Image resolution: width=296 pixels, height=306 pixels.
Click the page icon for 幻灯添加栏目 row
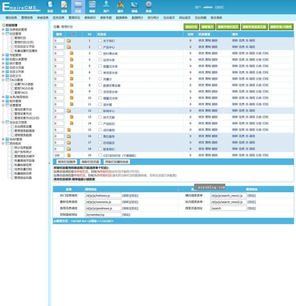(x=69, y=155)
